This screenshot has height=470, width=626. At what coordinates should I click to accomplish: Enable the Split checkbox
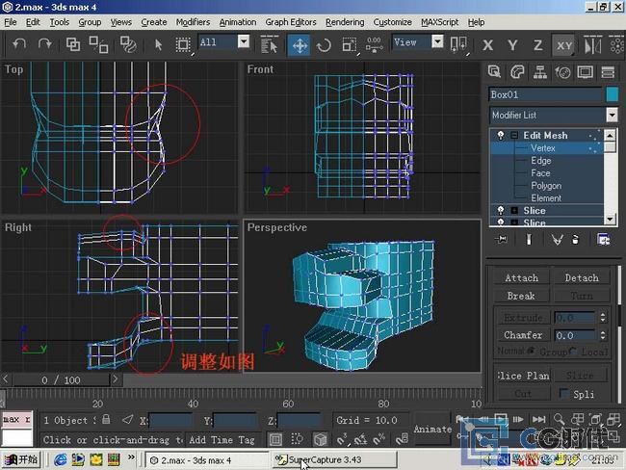point(565,394)
